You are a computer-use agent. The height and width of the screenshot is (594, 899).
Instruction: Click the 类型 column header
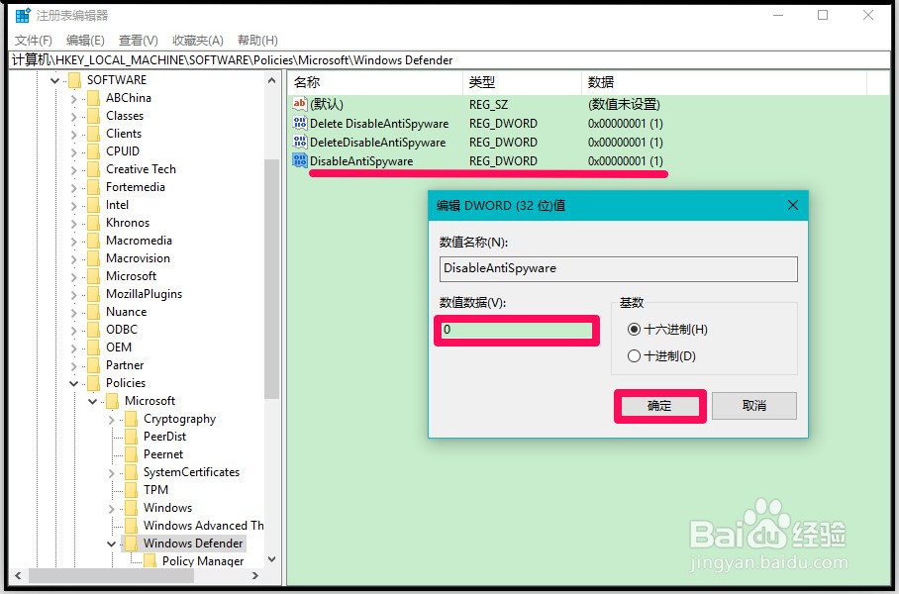(x=522, y=82)
